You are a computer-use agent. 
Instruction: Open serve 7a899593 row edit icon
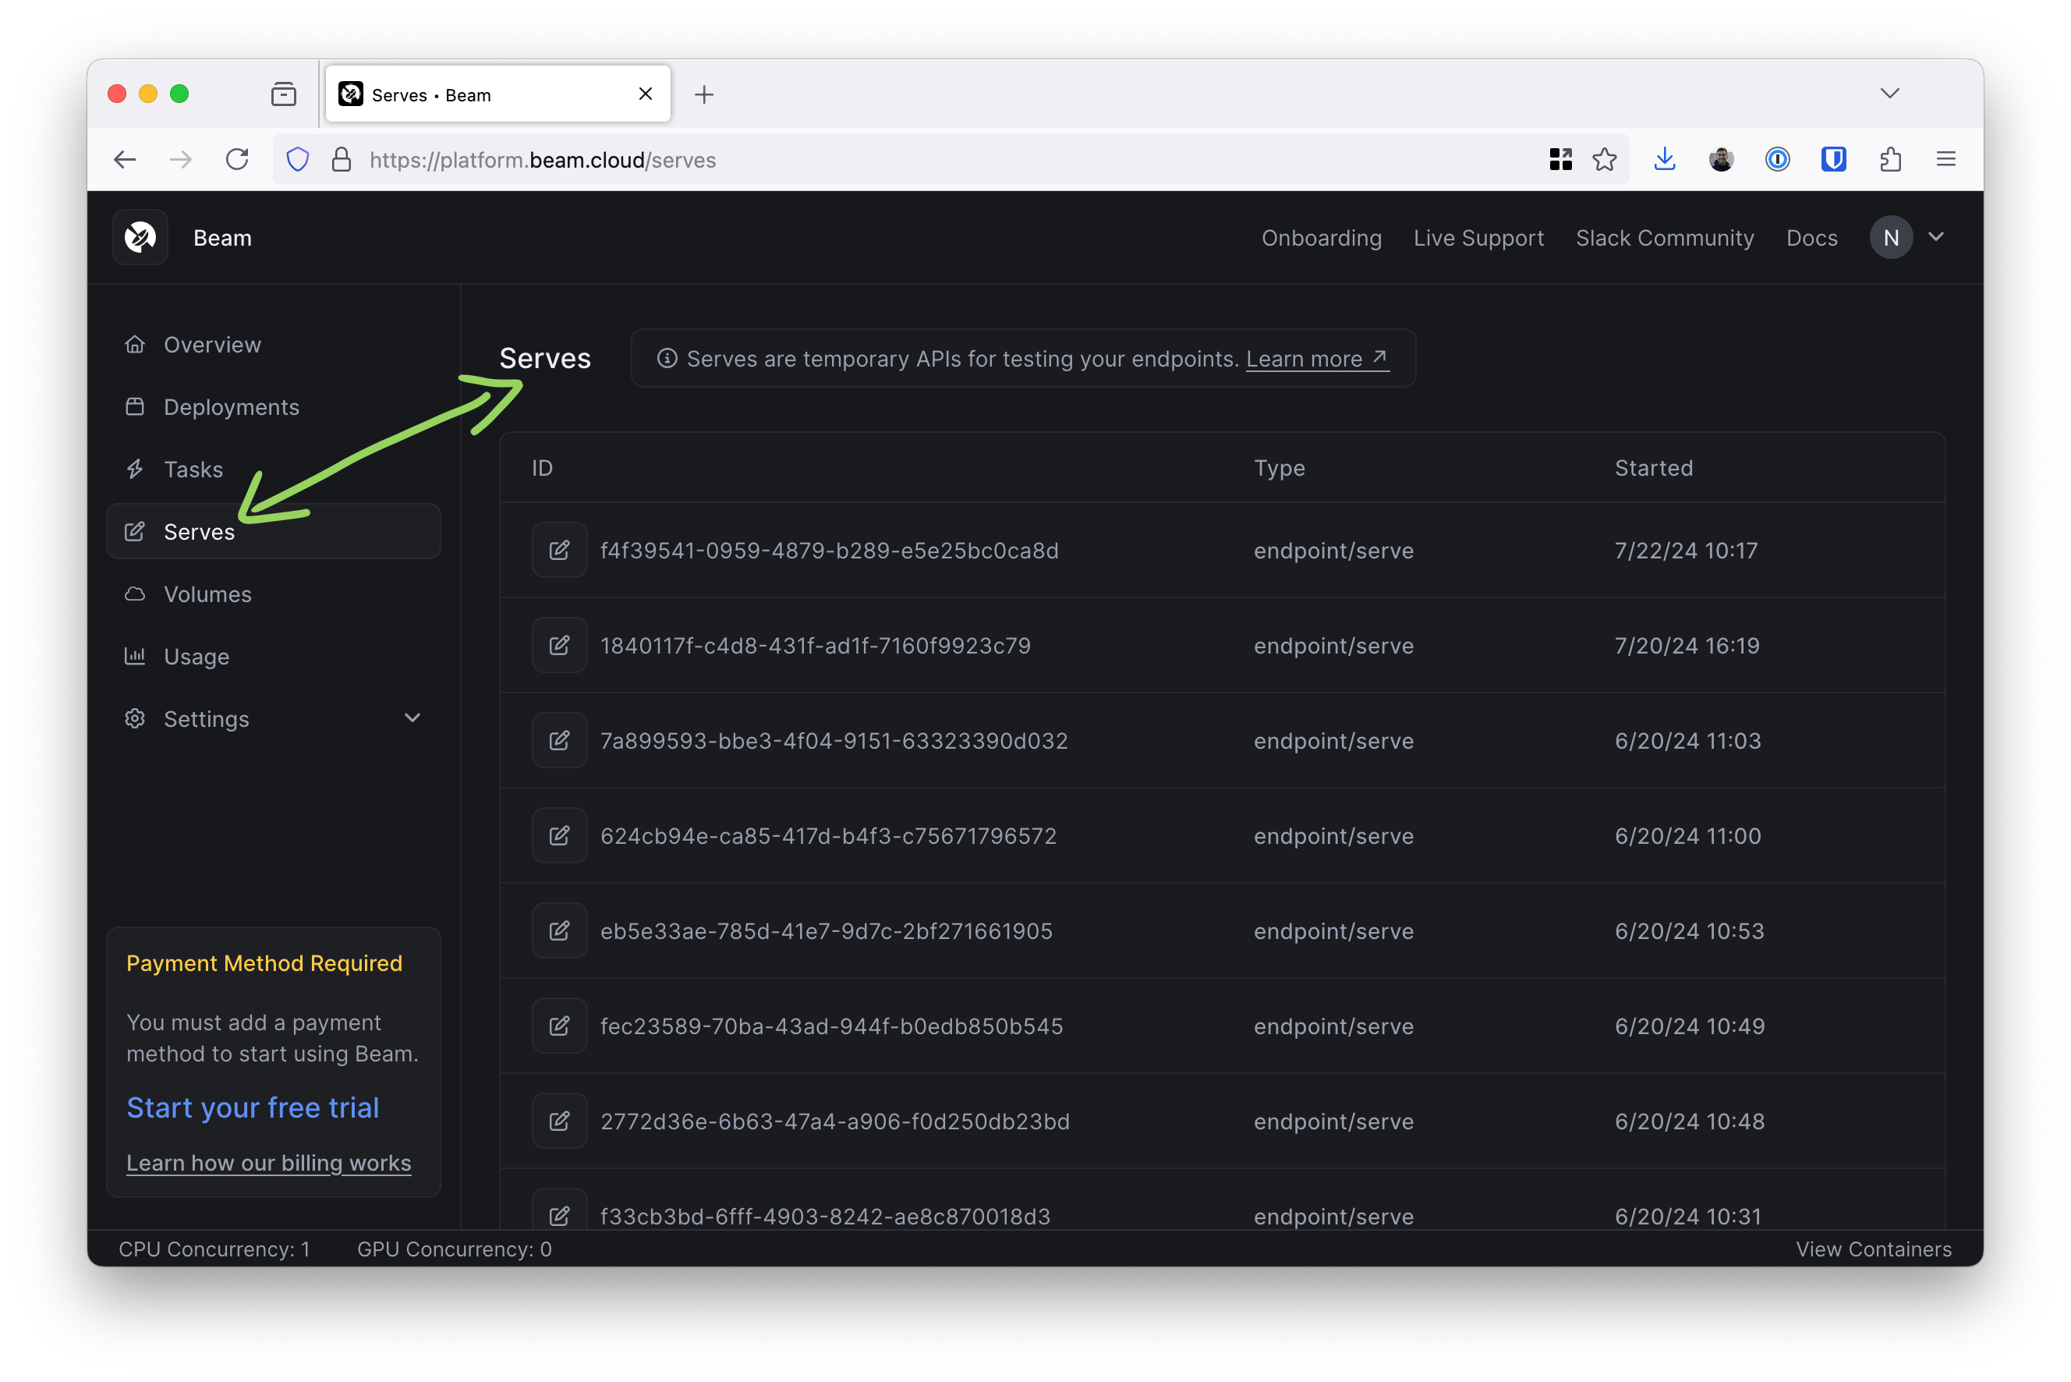point(560,740)
